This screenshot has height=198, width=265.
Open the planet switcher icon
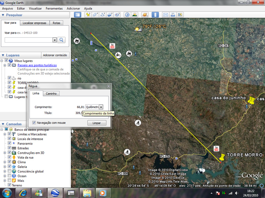coord(145,15)
